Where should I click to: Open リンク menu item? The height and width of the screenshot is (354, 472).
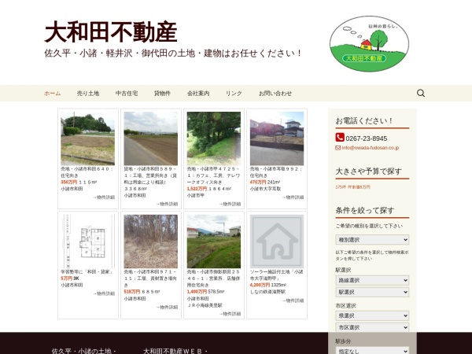tap(234, 94)
